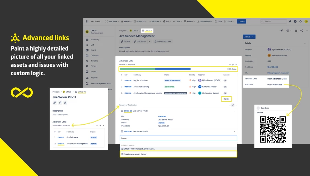Image resolution: width=310 pixels, height=176 pixels.
Task: Collapse the Servers of Application section chevron
Action: [x=236, y=105]
